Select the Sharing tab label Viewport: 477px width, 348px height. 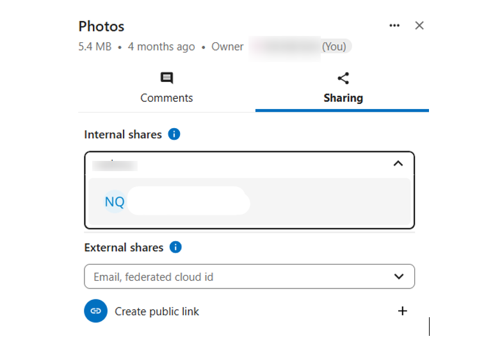click(343, 98)
